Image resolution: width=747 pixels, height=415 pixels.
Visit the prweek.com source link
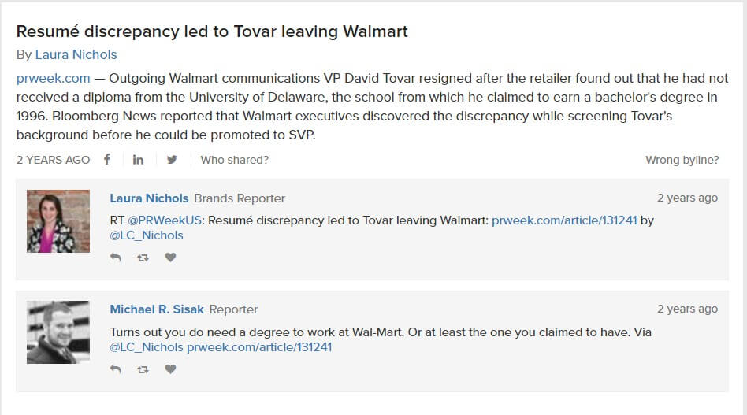(54, 79)
